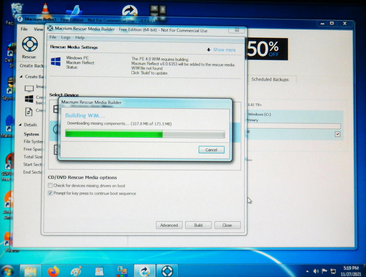Click the document app taskbar icon
Image resolution: width=366 pixels, height=277 pixels.
99,271
